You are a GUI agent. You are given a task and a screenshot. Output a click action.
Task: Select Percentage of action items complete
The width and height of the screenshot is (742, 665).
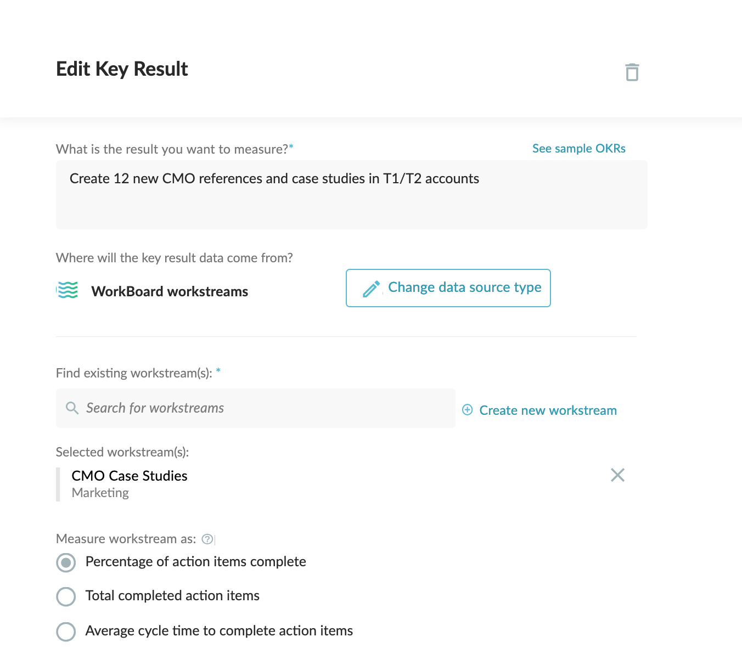click(66, 562)
